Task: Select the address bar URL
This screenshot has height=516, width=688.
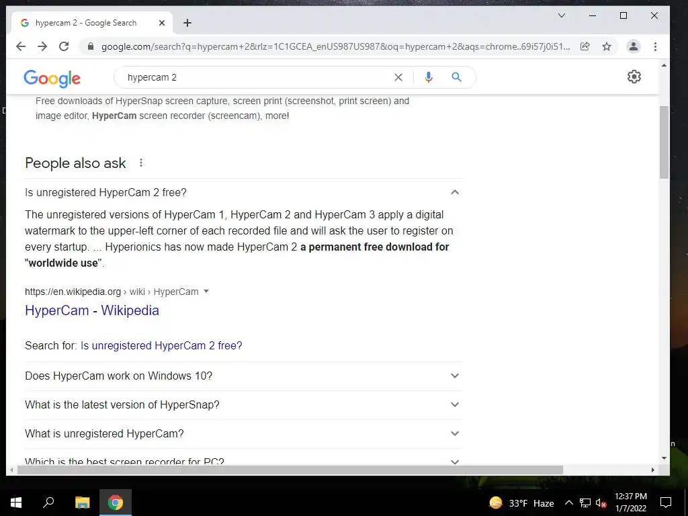Action: [336, 46]
